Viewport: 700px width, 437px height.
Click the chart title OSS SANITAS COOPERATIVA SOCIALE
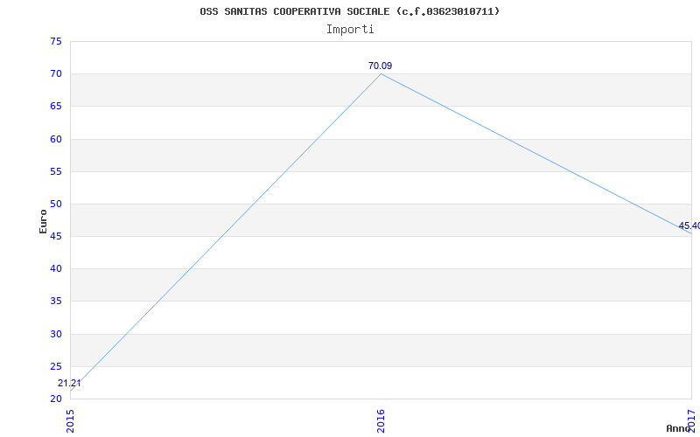(x=349, y=11)
